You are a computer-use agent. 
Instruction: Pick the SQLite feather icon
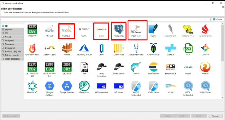(153, 31)
